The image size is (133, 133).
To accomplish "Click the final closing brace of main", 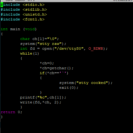I will pyautogui.click(x=2, y=117).
